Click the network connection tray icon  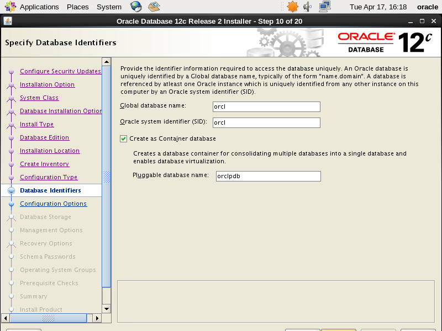click(x=325, y=7)
